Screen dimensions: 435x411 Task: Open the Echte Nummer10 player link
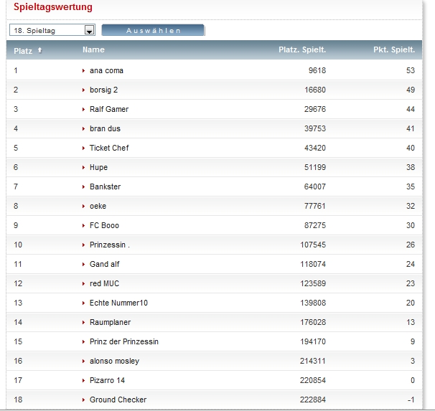pos(118,303)
